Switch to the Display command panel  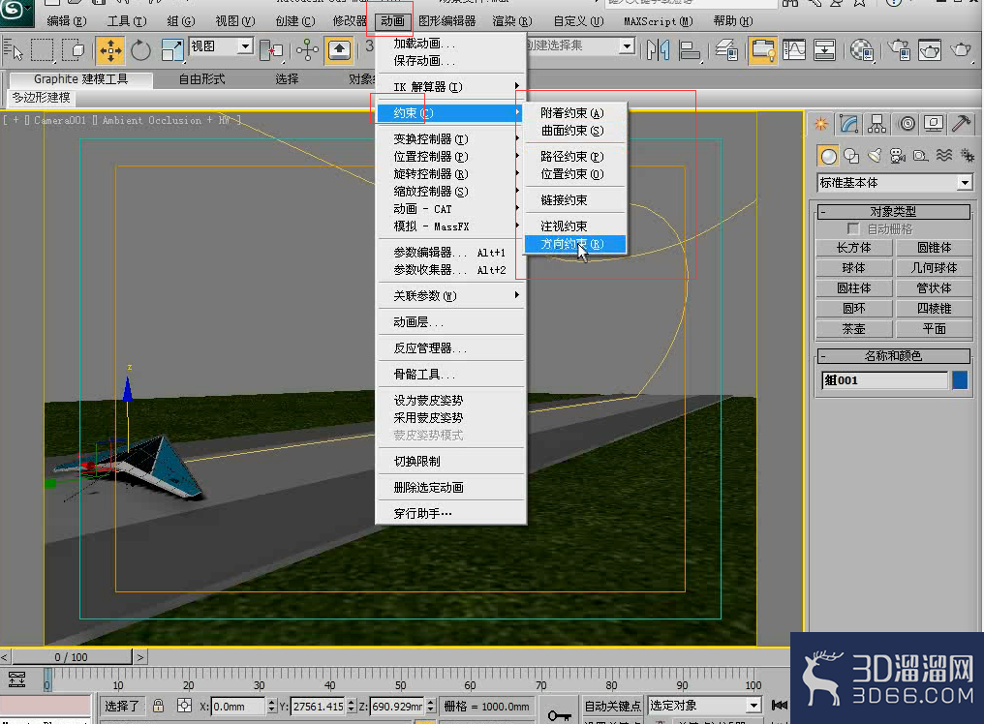pos(934,124)
